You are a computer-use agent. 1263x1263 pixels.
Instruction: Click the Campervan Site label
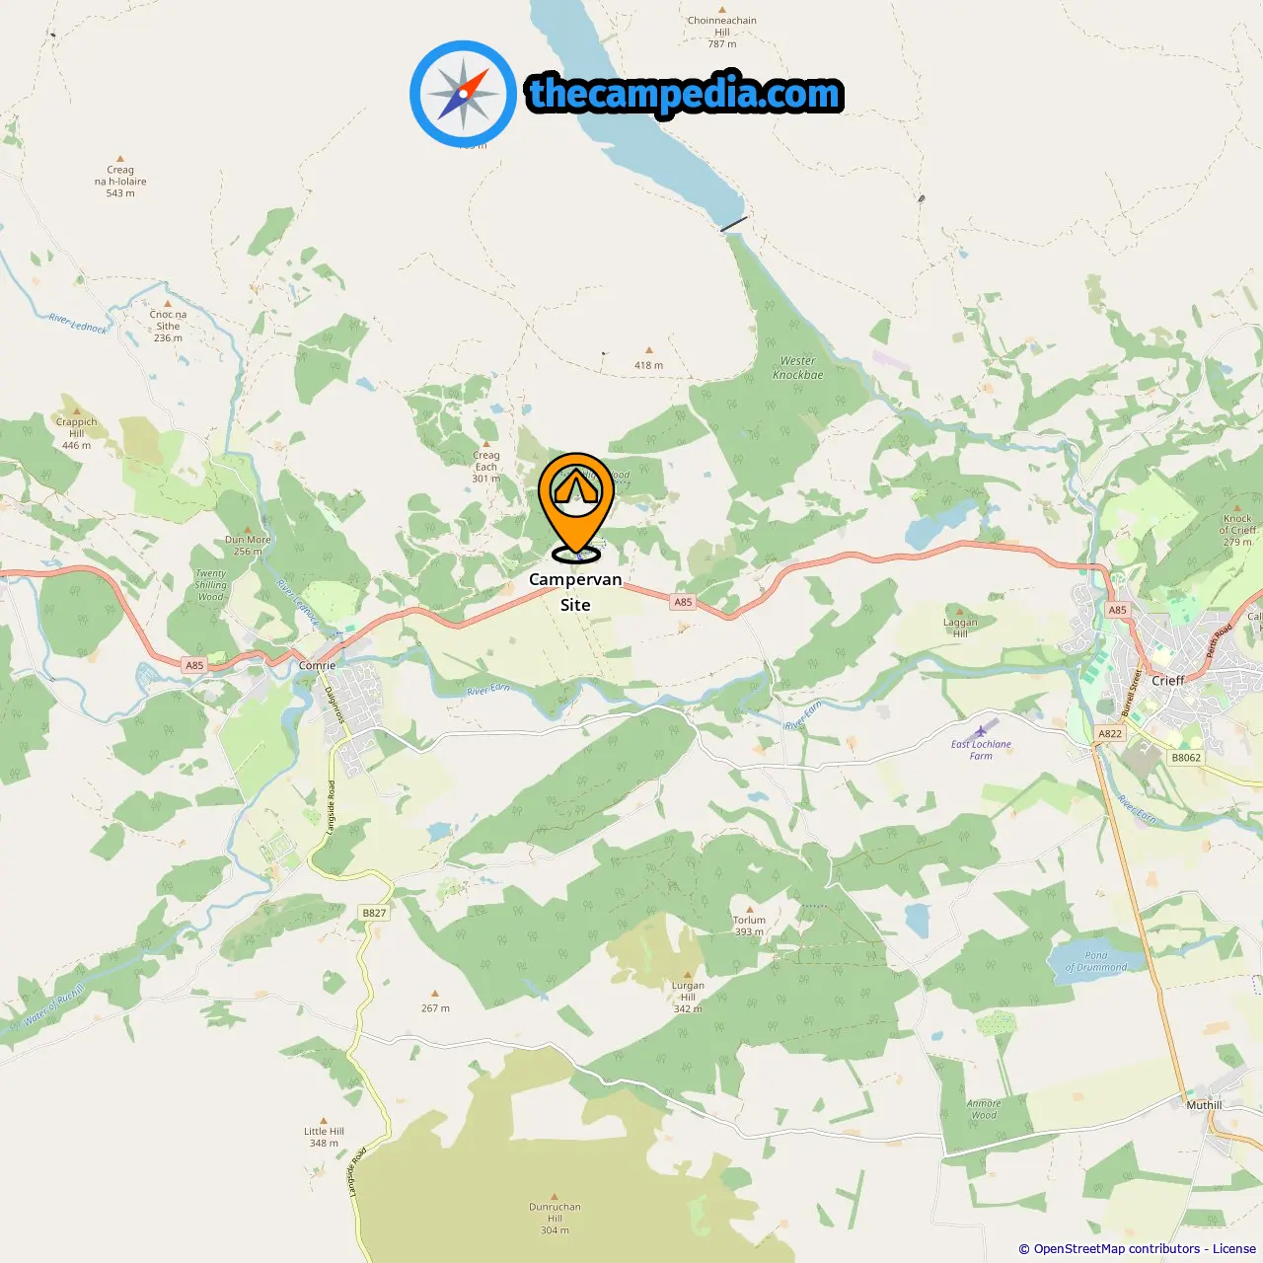tap(575, 592)
